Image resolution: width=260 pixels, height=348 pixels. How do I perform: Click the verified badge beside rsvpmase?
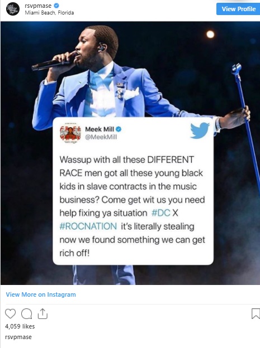[56, 6]
